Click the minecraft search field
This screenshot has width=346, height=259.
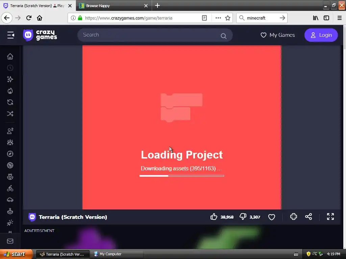262,18
